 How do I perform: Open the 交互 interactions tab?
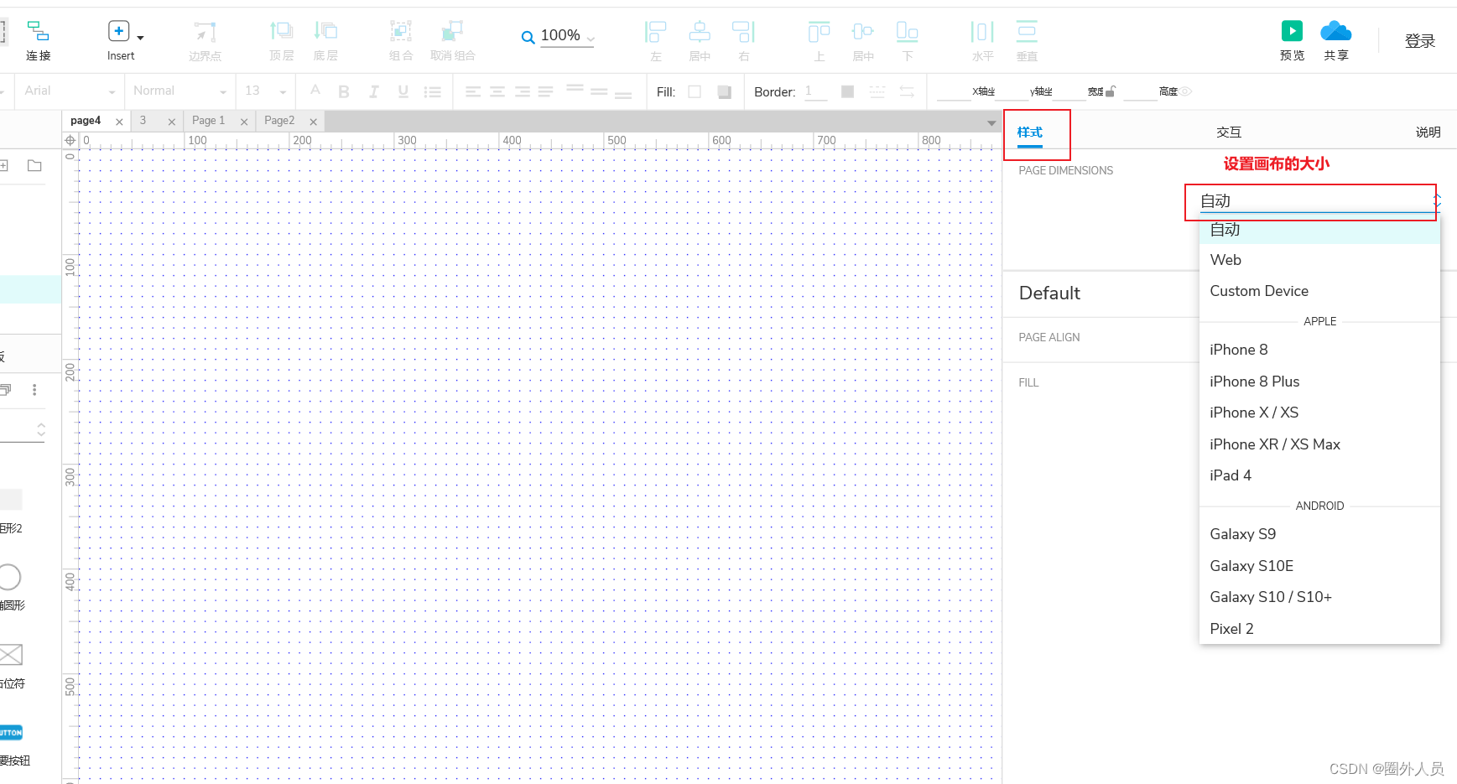pos(1229,132)
